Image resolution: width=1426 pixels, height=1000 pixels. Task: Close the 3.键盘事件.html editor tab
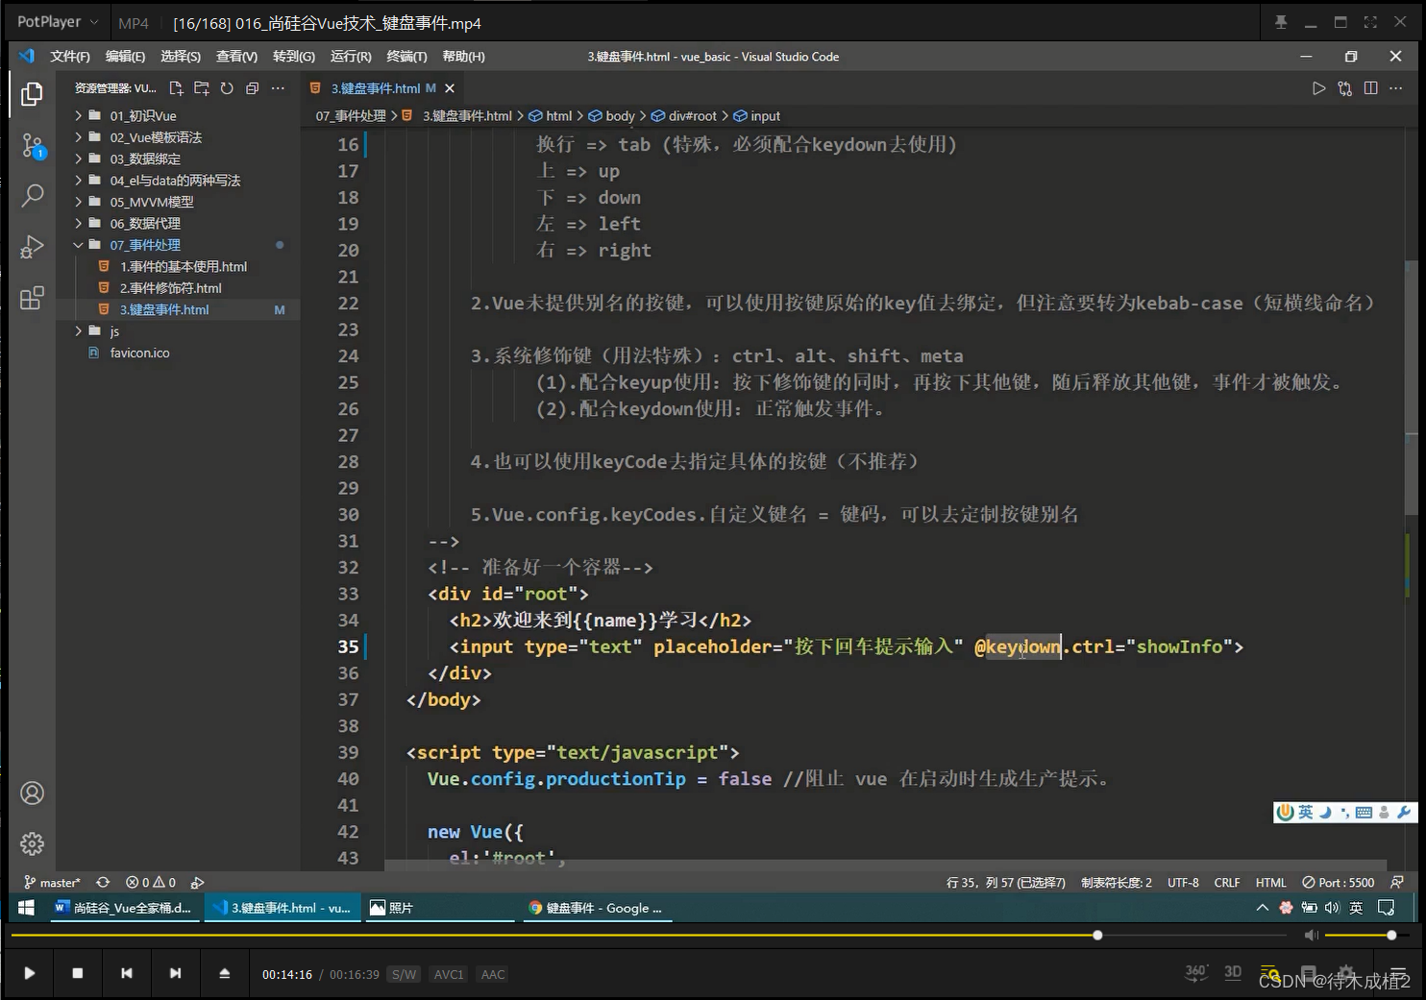coord(450,88)
